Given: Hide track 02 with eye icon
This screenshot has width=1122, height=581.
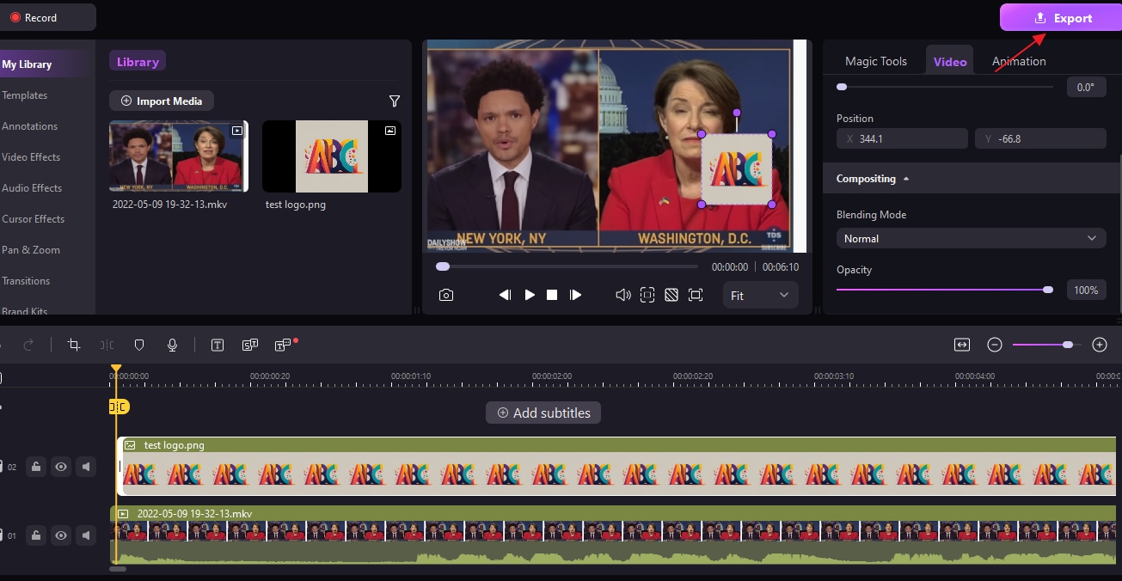Looking at the screenshot, I should tap(61, 467).
